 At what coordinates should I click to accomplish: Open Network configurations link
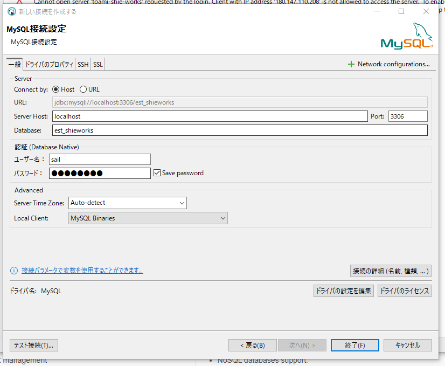click(393, 64)
